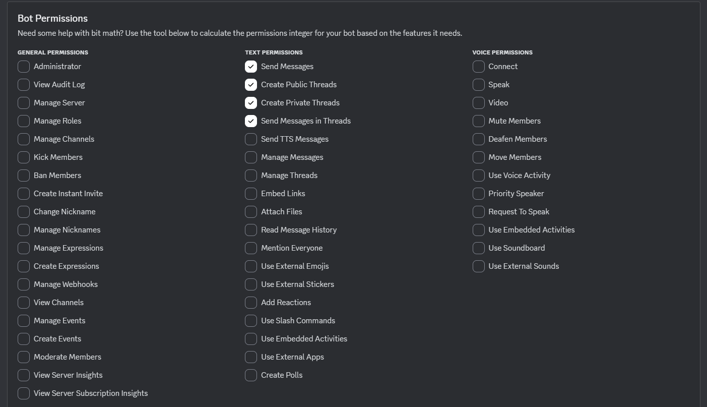707x407 pixels.
Task: Check the Ban Members box
Action: (24, 176)
